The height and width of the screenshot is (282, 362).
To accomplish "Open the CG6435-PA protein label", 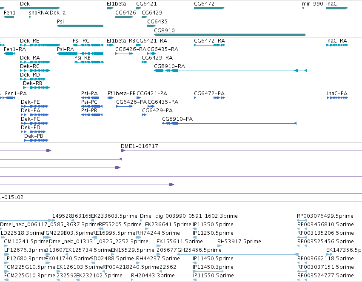I will pyautogui.click(x=163, y=102).
